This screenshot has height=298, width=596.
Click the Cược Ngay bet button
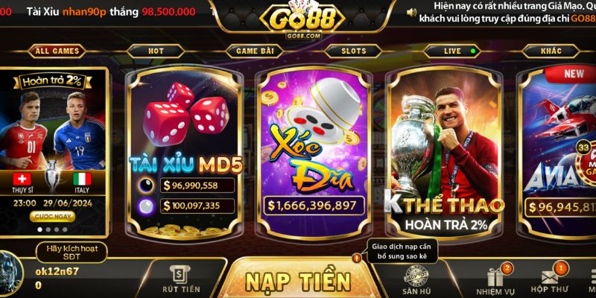click(52, 217)
